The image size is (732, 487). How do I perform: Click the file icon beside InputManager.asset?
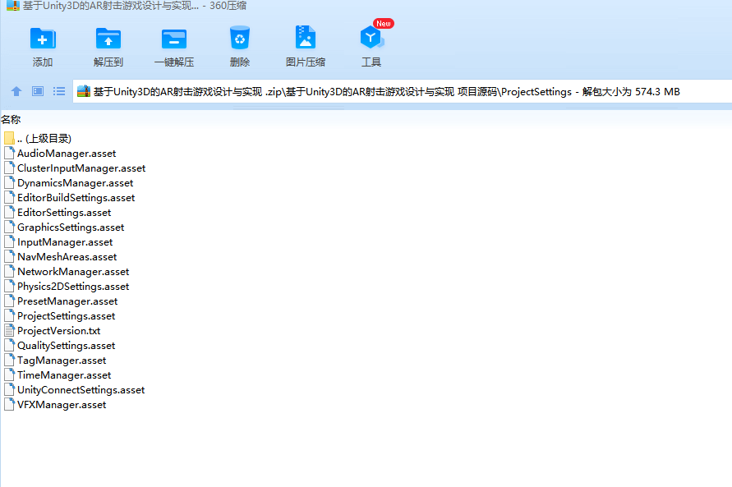[x=9, y=241]
